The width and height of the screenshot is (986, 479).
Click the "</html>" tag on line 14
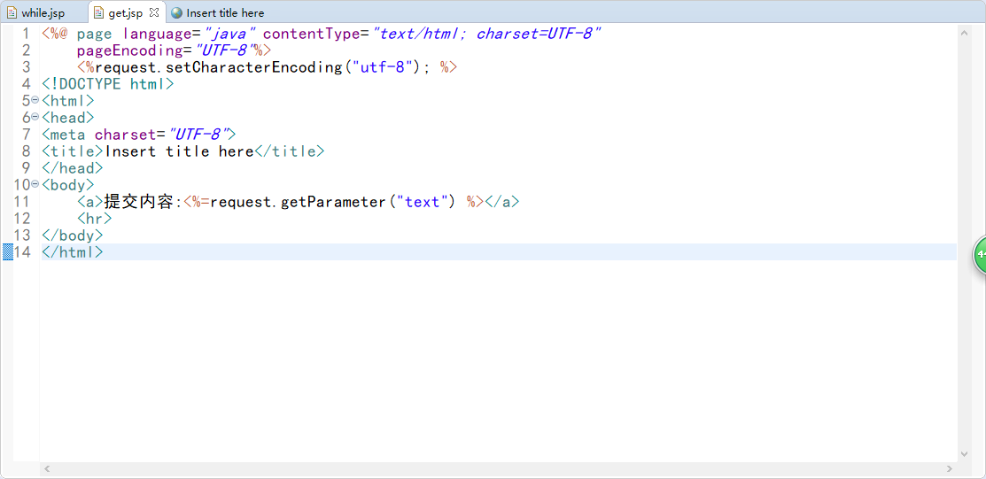click(x=73, y=252)
